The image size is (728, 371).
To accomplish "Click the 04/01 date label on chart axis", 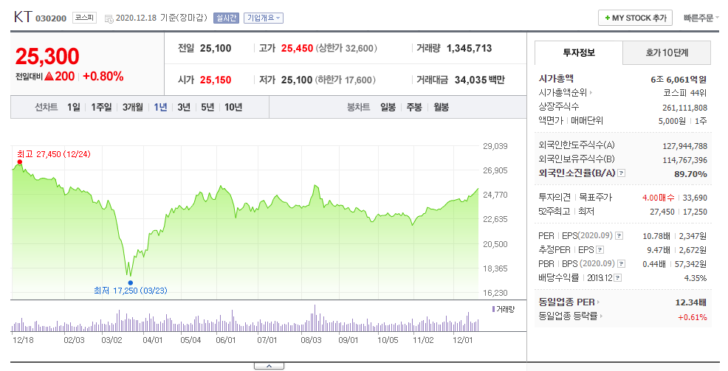I will pos(153,340).
